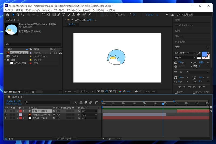Click 8 bpc color depth toggle
Screen dimensions: 216x144
[x=26, y=92]
